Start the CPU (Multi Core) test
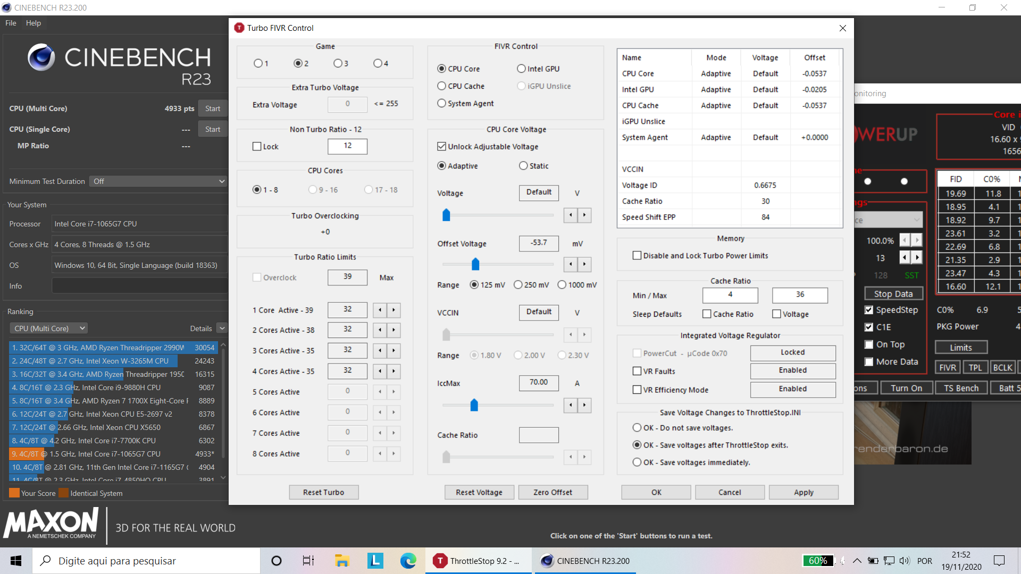1021x574 pixels. click(x=213, y=108)
